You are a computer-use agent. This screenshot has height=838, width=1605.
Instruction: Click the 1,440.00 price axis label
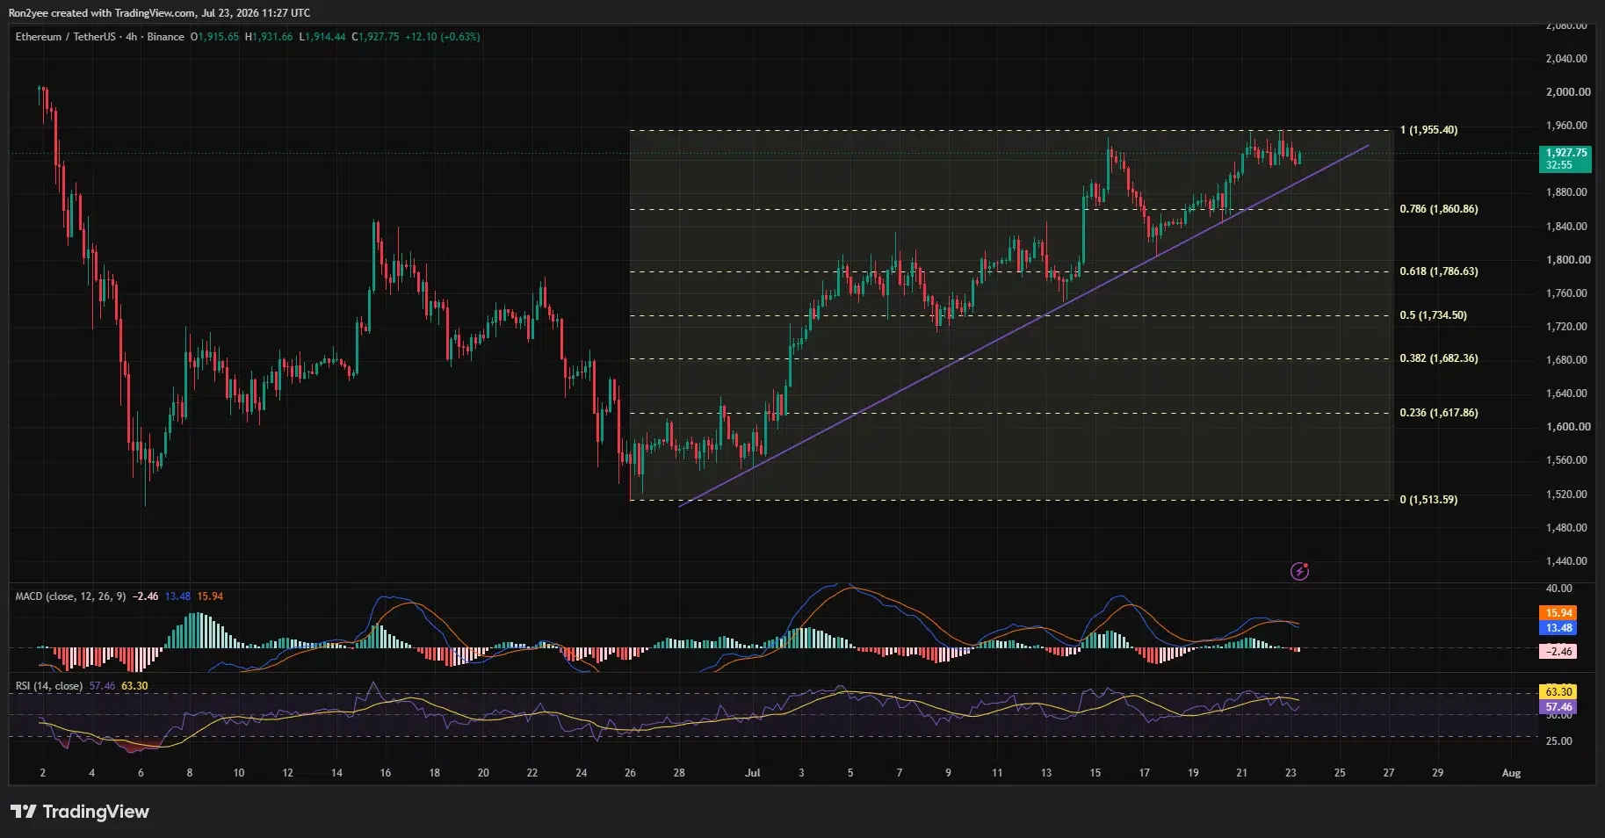(1568, 561)
